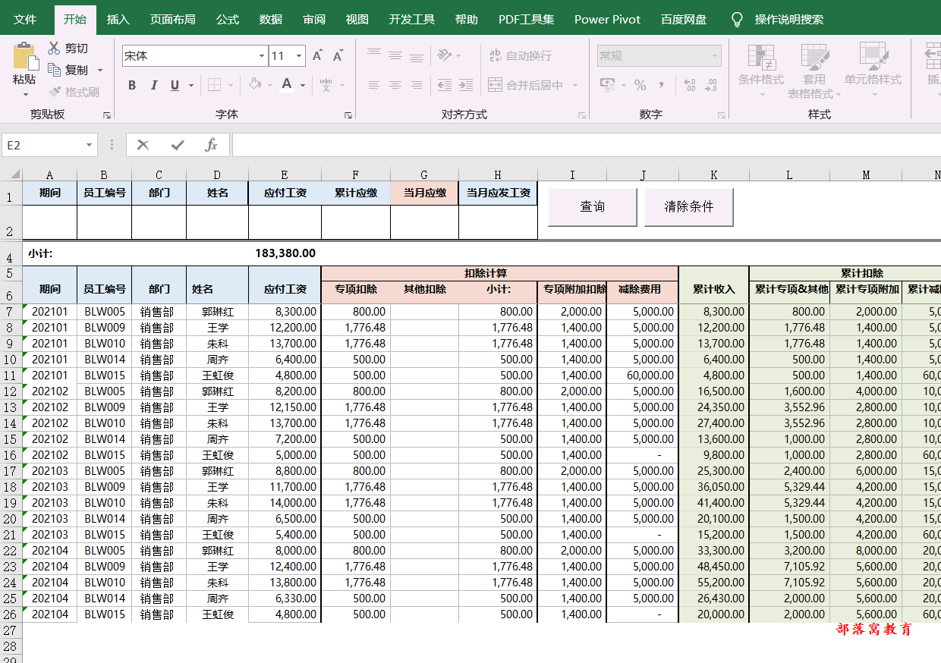The width and height of the screenshot is (941, 663).
Task: Open Format as Table (套用表格格式)
Action: pyautogui.click(x=814, y=71)
